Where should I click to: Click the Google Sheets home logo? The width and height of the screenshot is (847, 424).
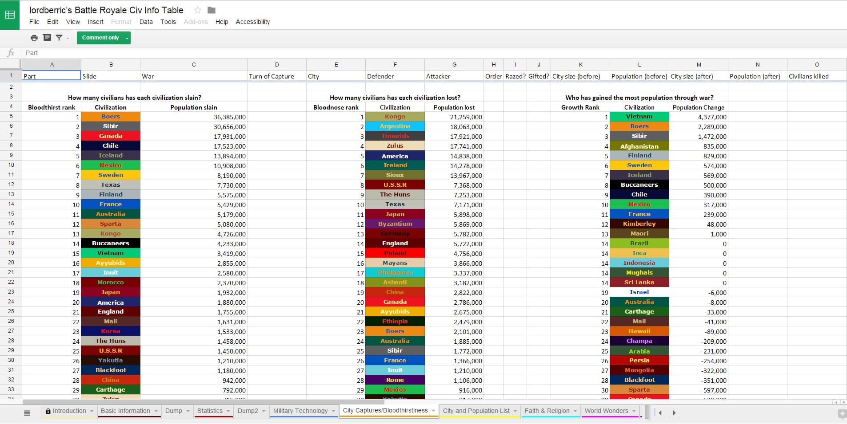coord(10,15)
